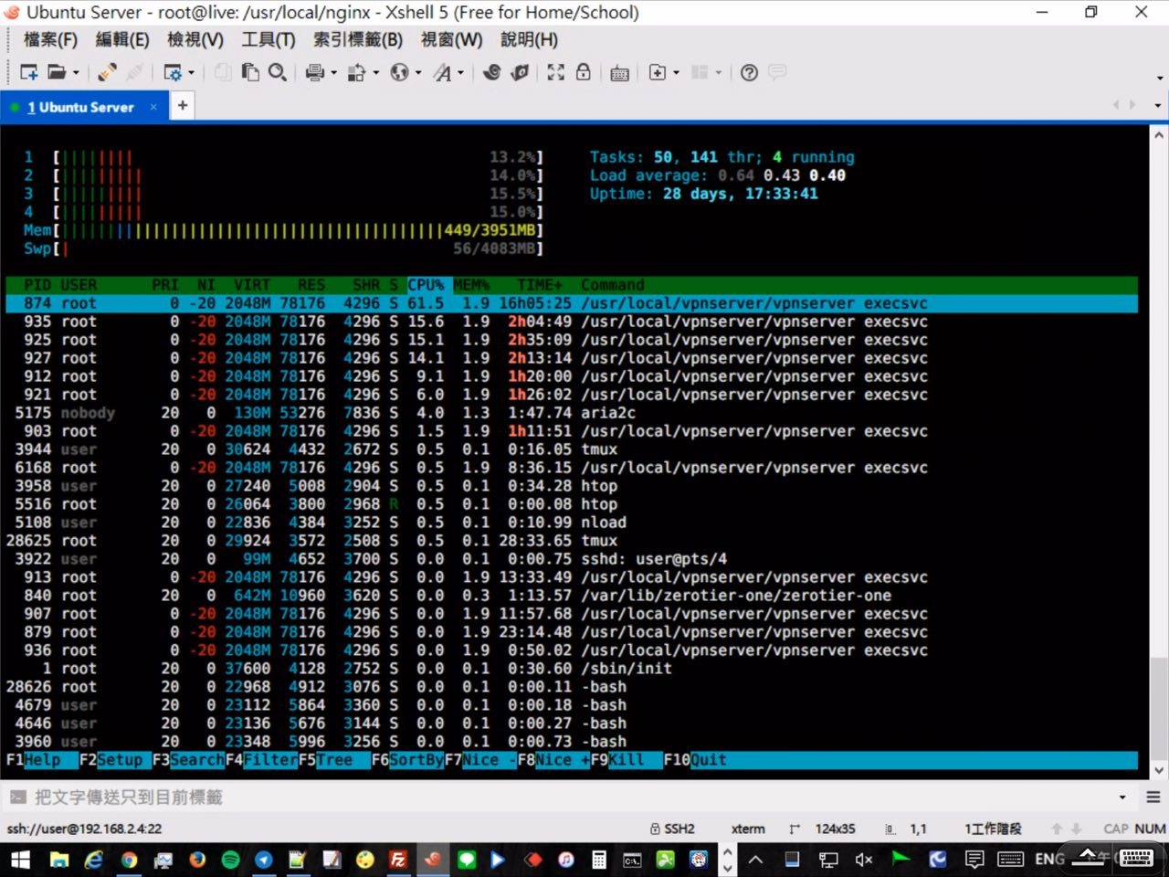Viewport: 1169px width, 877px height.
Task: Click the Print icon in toolbar
Action: 315,72
